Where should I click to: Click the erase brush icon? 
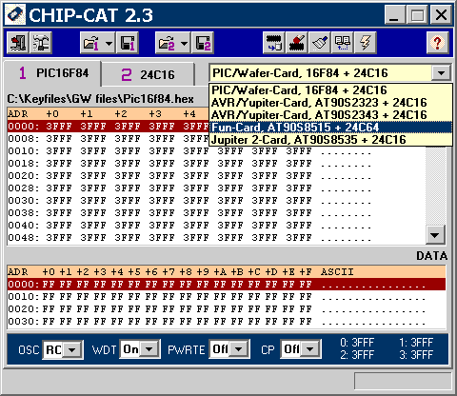click(320, 43)
